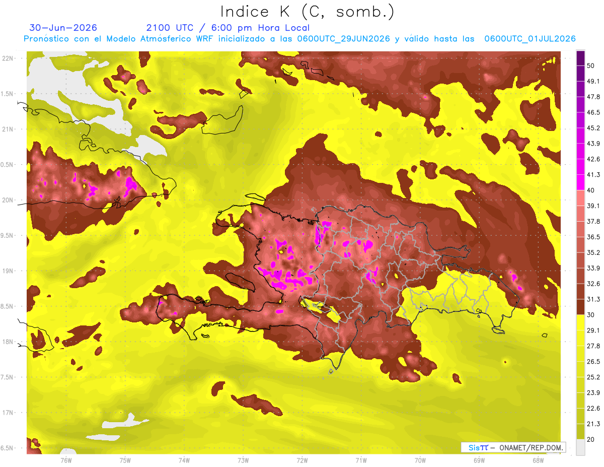Image resolution: width=604 pixels, height=467 pixels.
Task: Select the legend value '29.1'
Action: (593, 330)
